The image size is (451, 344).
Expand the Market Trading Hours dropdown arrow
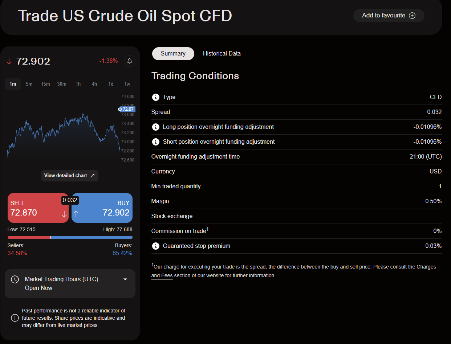(x=125, y=279)
